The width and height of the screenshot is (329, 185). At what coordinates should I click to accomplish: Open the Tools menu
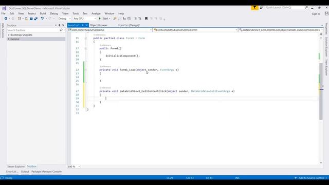pos(76,13)
